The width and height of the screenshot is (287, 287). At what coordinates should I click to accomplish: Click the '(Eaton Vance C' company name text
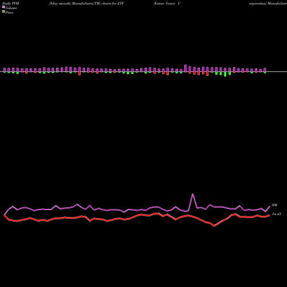[167, 3]
